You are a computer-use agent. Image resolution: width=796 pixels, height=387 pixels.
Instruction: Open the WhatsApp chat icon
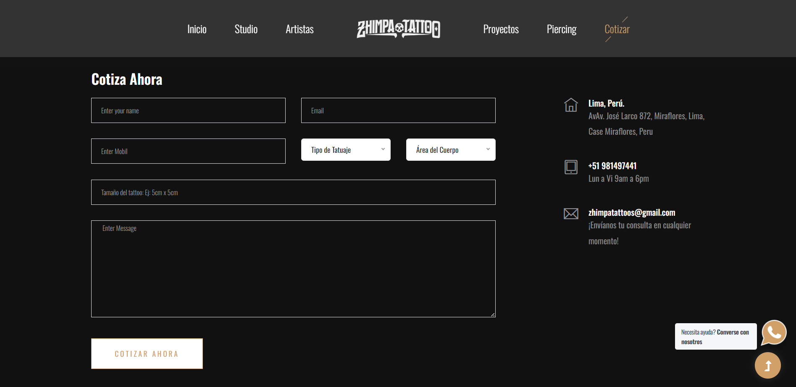774,332
